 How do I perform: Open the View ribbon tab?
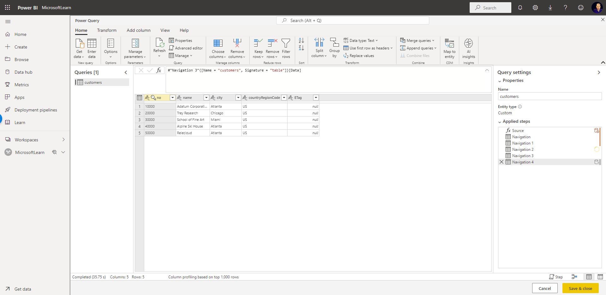click(165, 30)
